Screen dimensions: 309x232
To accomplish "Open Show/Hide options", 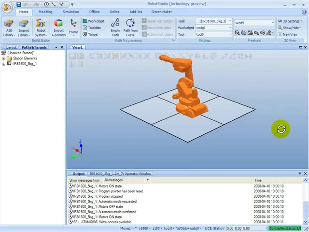I will (289, 28).
